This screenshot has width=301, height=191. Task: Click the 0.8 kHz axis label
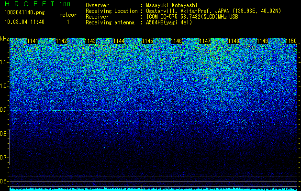pos(4,134)
